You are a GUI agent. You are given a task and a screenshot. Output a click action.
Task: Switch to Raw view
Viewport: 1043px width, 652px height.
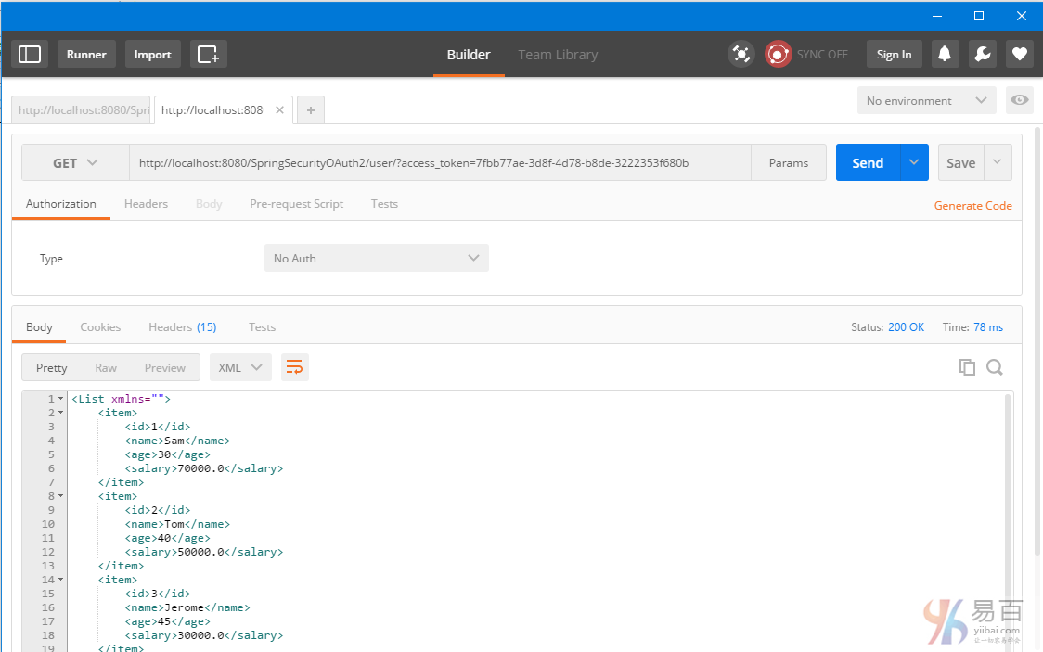coord(106,367)
